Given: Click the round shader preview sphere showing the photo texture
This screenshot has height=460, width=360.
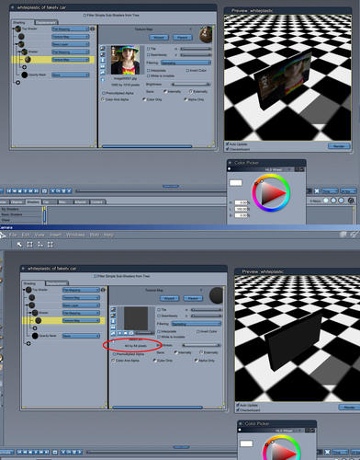Looking at the screenshot, I should (x=206, y=34).
